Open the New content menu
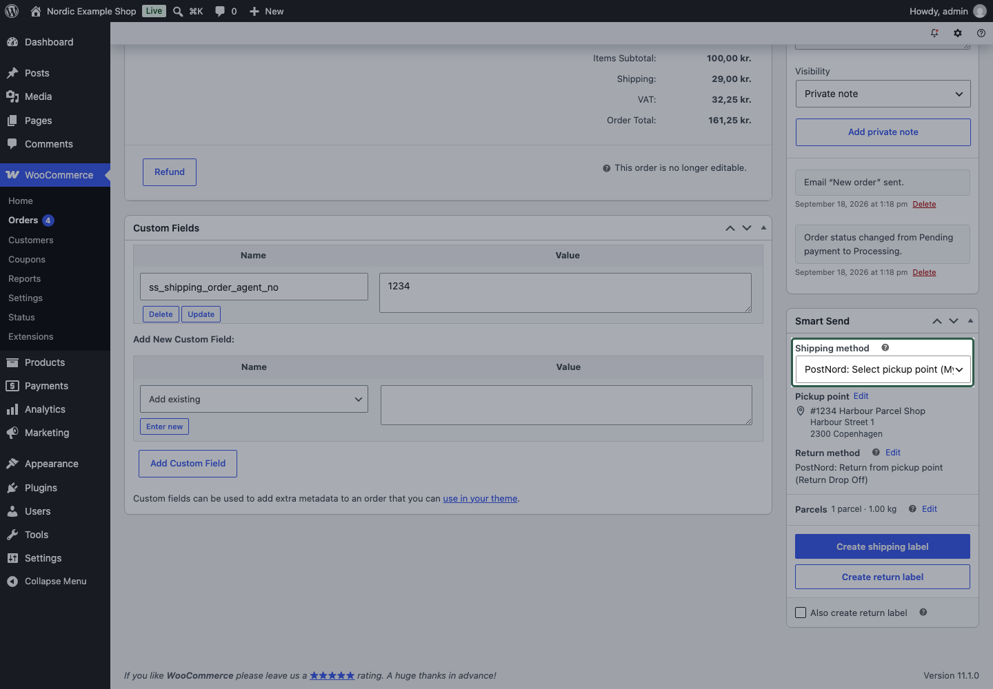 (x=266, y=11)
